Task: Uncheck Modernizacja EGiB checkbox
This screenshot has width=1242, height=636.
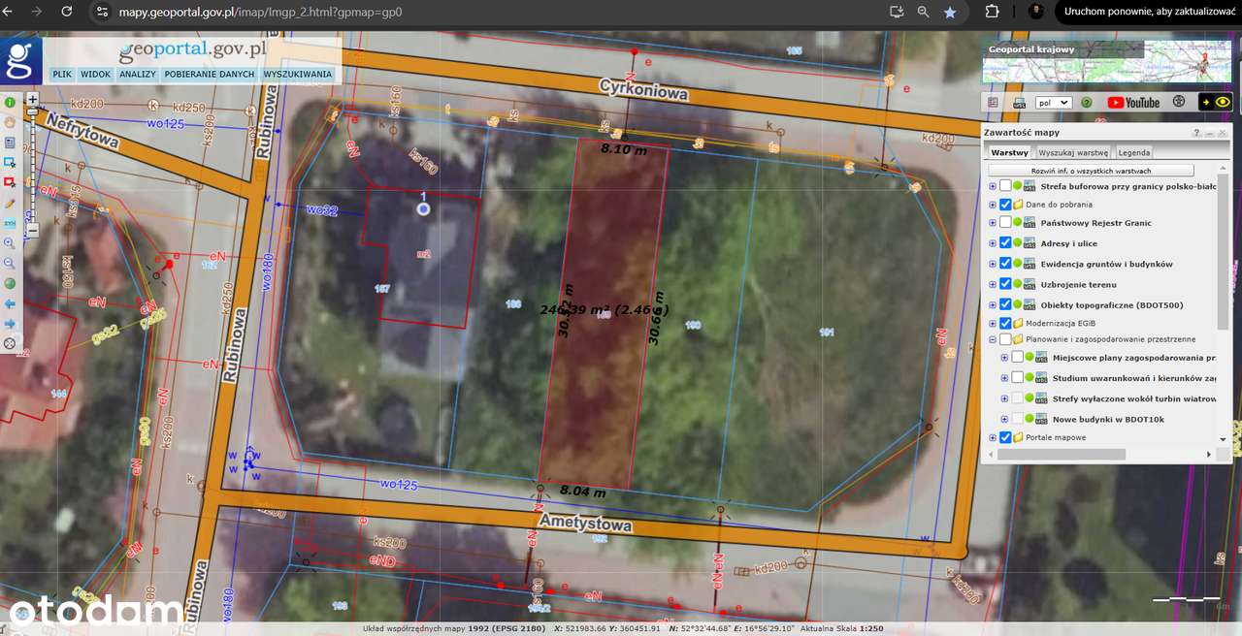Action: [x=1005, y=323]
